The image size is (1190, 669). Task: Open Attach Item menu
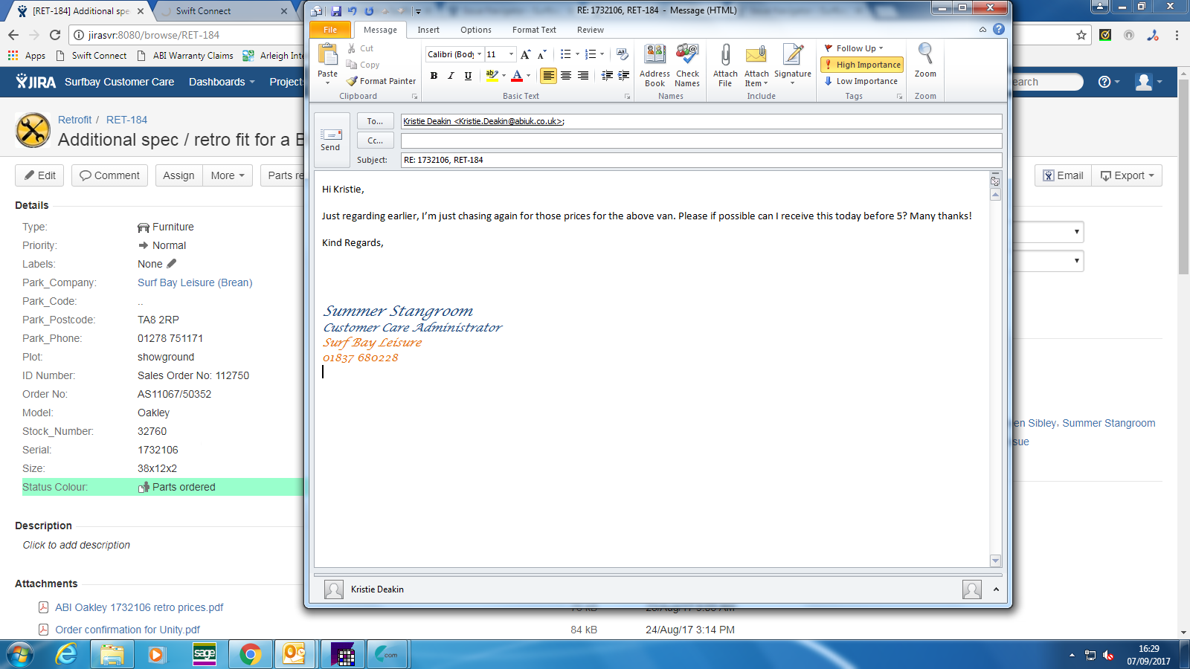coord(756,65)
